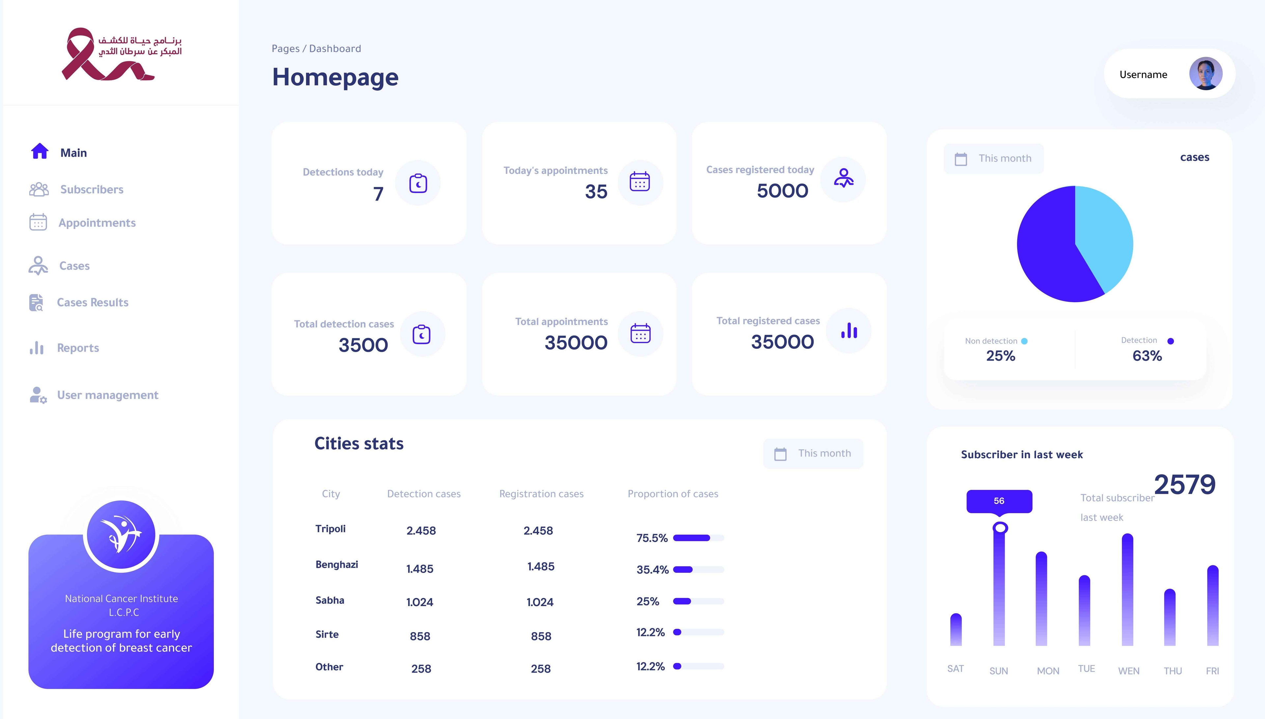Open the Appointments menu item

click(x=97, y=223)
